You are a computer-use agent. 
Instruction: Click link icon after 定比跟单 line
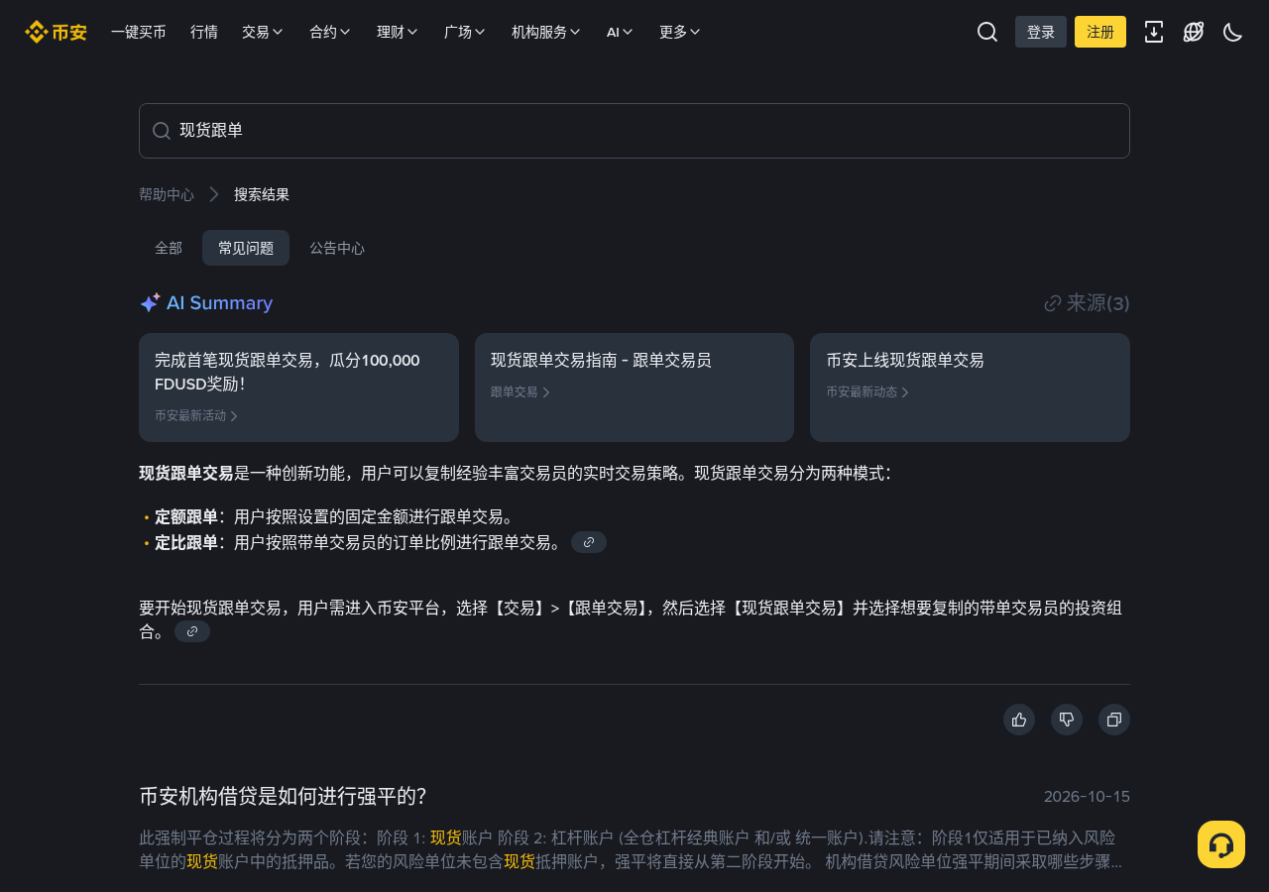tap(589, 542)
